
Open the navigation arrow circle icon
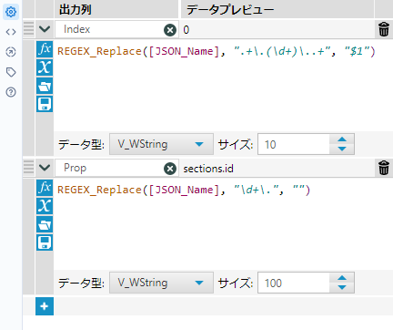coord(11,52)
